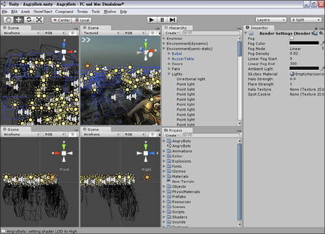Select the Doors hierarchy item
Screen dimensions: 325x234
[x=177, y=64]
